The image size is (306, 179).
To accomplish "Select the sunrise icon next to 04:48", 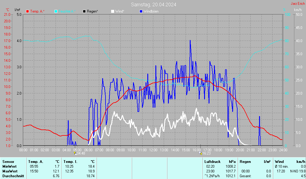I will click(75, 153).
